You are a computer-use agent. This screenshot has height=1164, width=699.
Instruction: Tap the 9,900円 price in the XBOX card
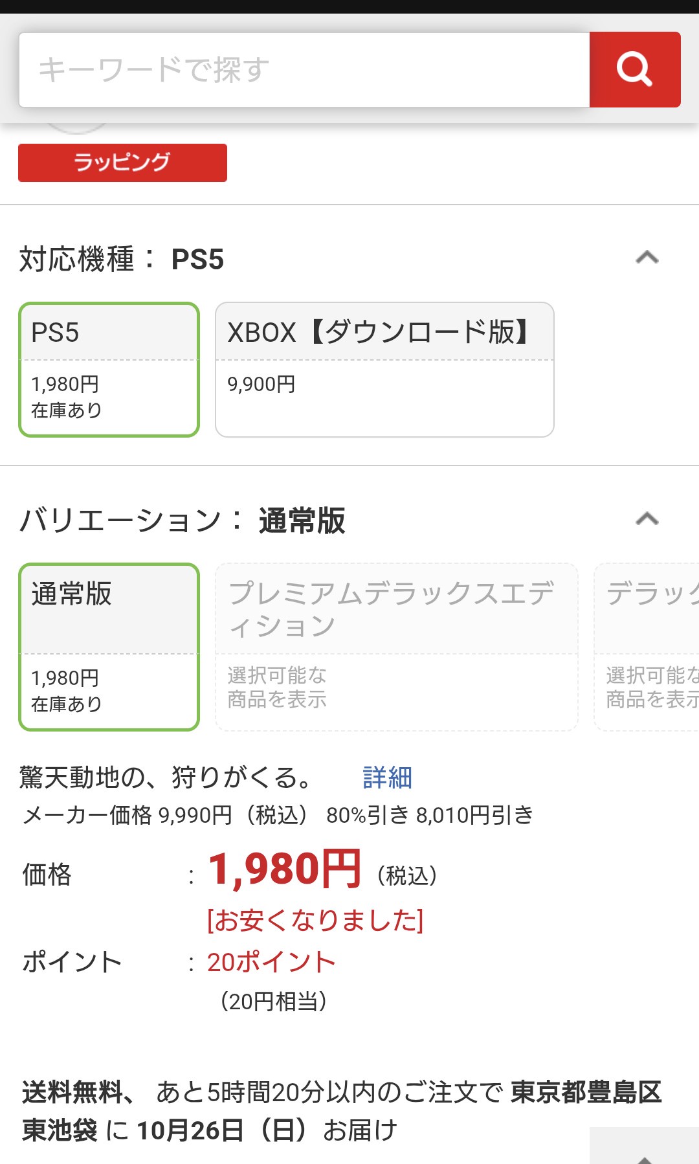261,385
